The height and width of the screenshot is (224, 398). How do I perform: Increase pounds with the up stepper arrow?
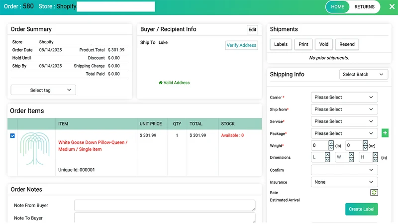331,143
